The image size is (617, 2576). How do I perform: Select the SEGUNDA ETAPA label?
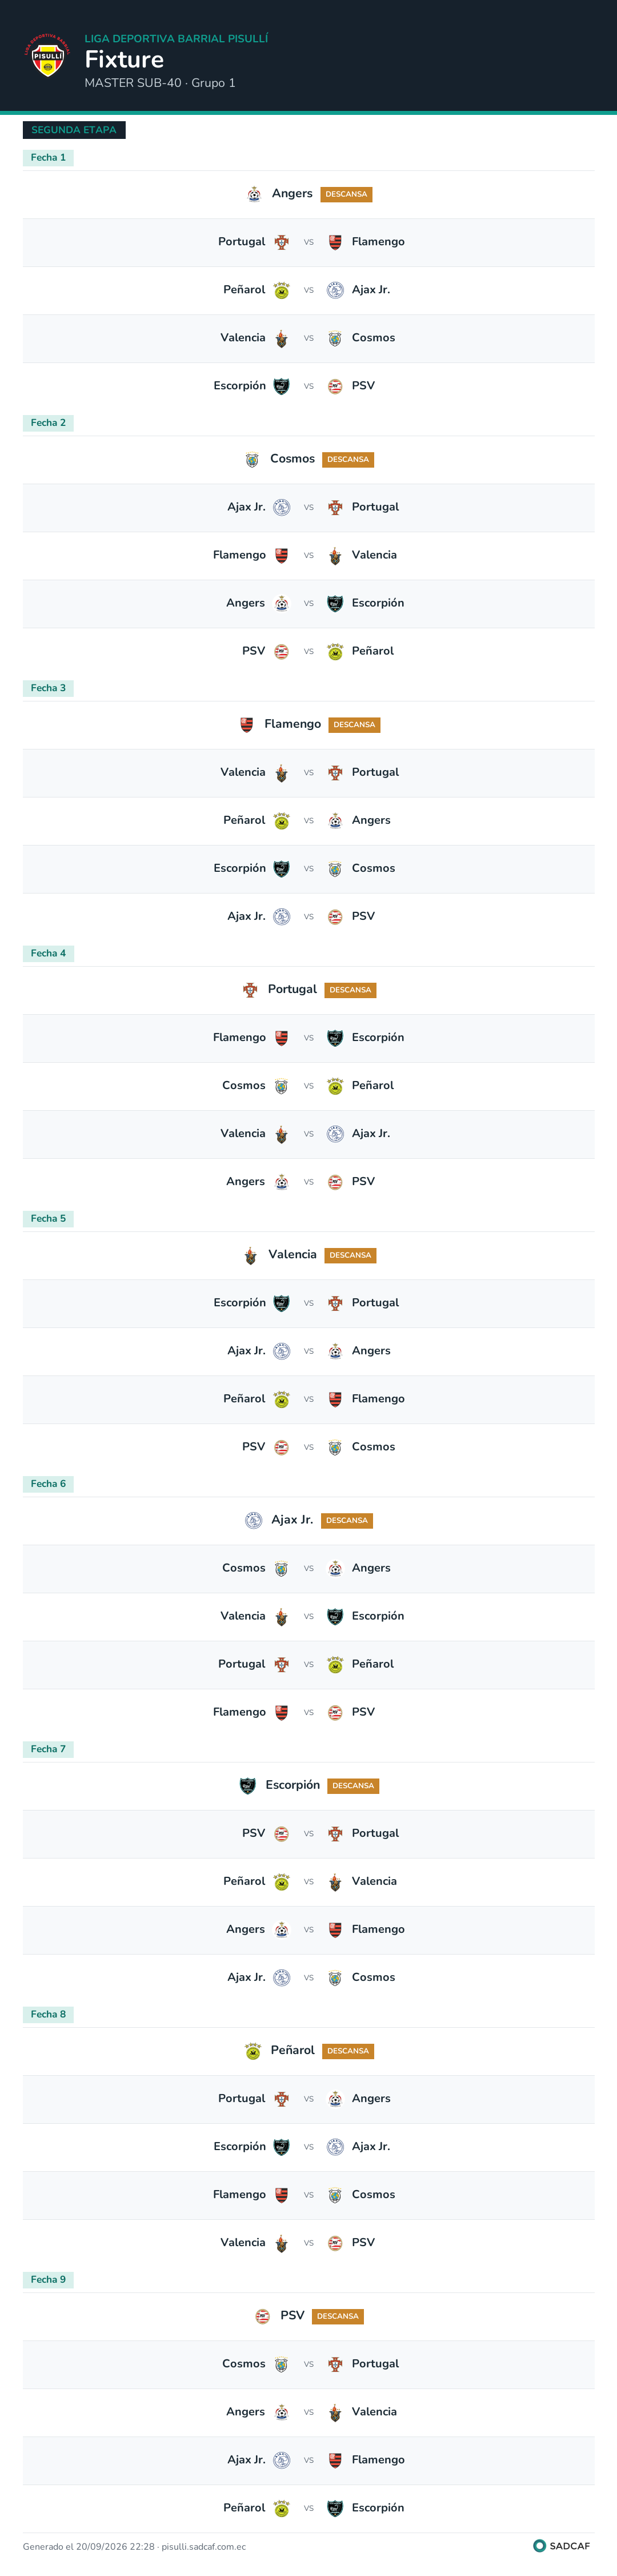(74, 130)
